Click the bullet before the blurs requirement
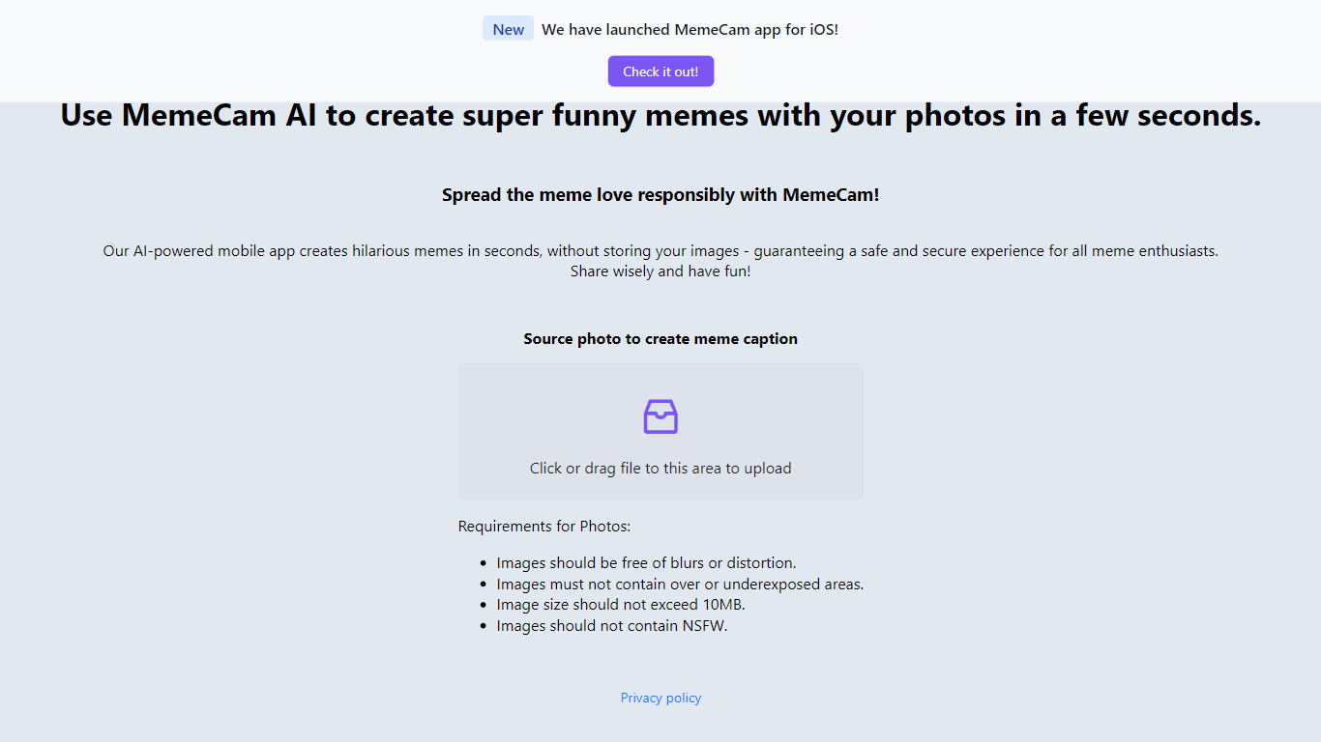 484,563
